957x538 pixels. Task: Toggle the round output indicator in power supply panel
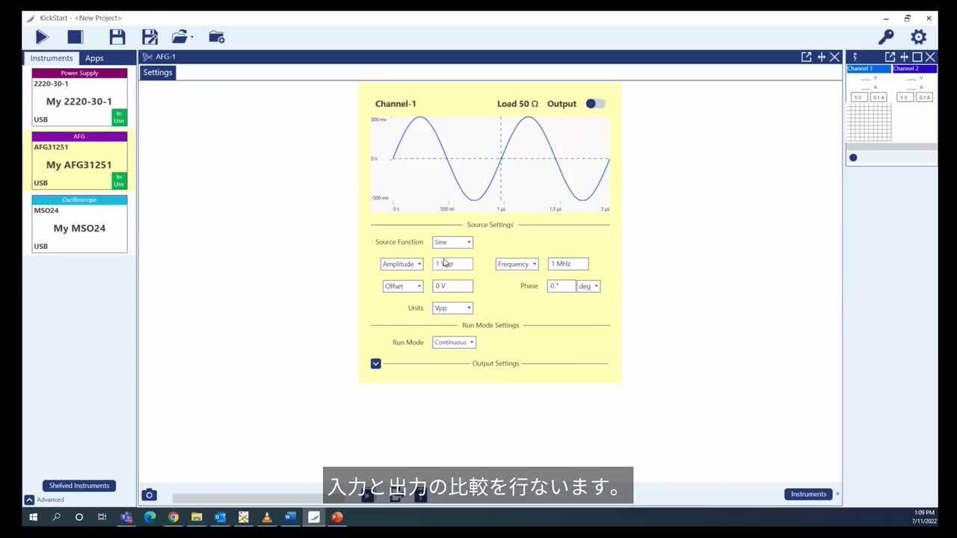(x=853, y=158)
